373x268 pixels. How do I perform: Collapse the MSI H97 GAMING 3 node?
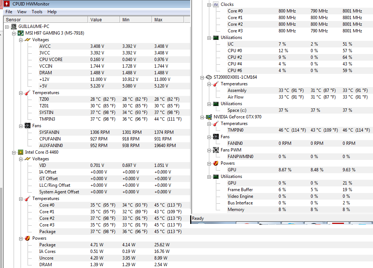[x=14, y=33]
